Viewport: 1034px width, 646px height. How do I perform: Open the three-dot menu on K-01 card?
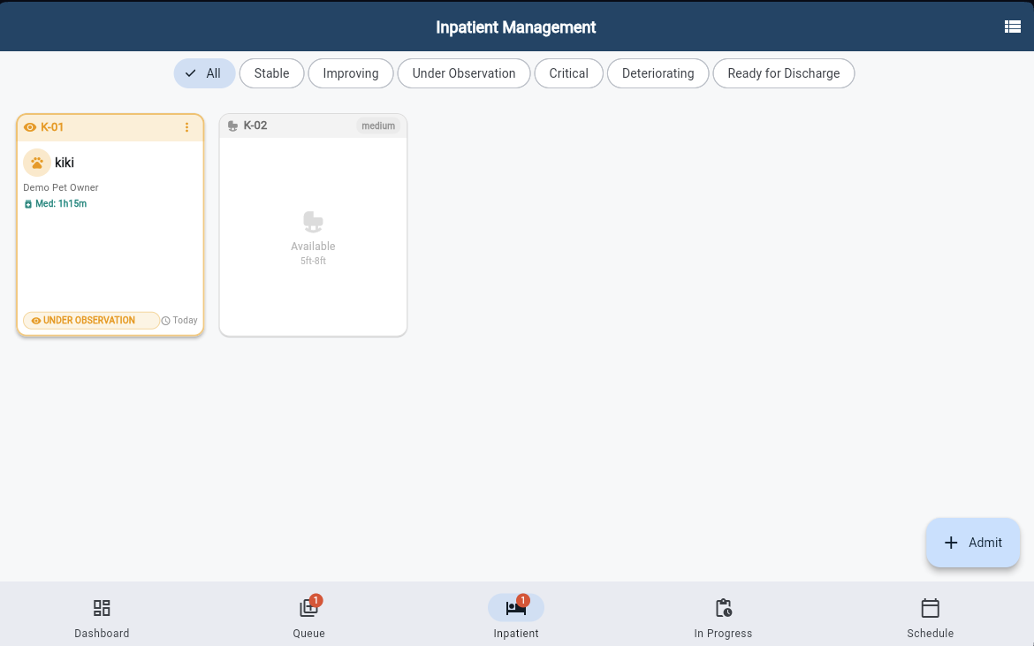tap(186, 127)
